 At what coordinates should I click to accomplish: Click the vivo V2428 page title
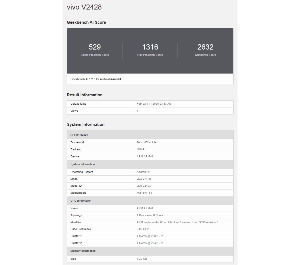pyautogui.click(x=84, y=7)
